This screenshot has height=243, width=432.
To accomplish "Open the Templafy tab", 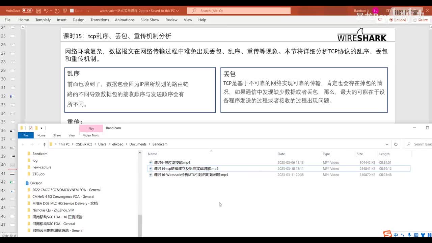I will pyautogui.click(x=43, y=20).
